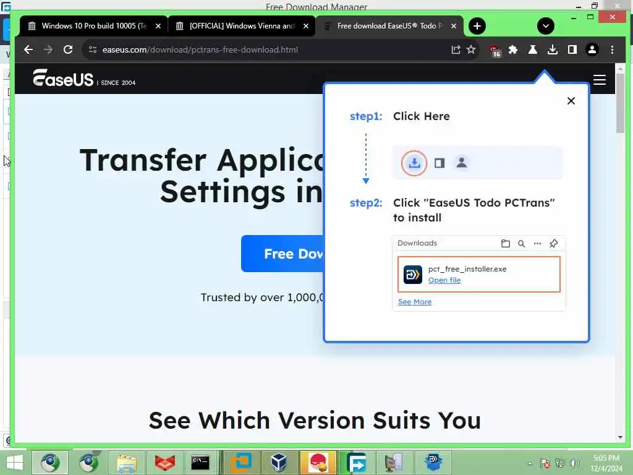Open the browser profile avatar
Viewport: 633px width, 475px height.
coord(592,49)
